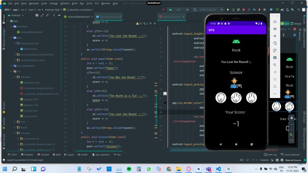The width and height of the screenshot is (308, 173).
Task: Tap the paper hand image in emulator
Action: (x=236, y=98)
